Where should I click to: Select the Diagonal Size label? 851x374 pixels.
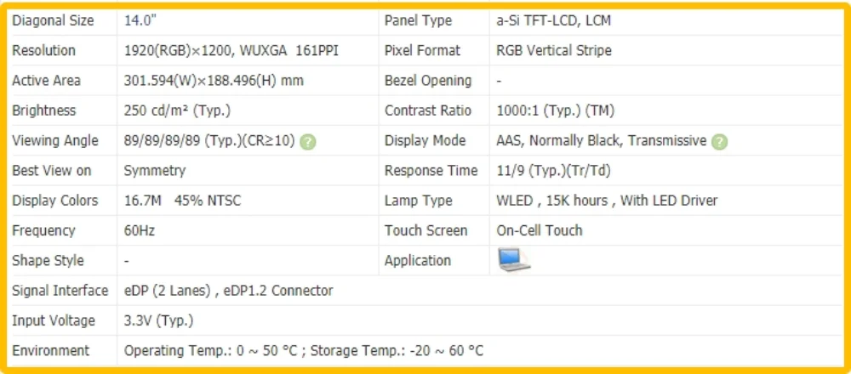click(53, 20)
